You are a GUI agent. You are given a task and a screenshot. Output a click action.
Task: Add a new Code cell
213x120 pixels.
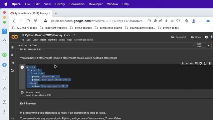[x=22, y=45]
